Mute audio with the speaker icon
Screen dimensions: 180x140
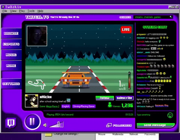[45, 125]
